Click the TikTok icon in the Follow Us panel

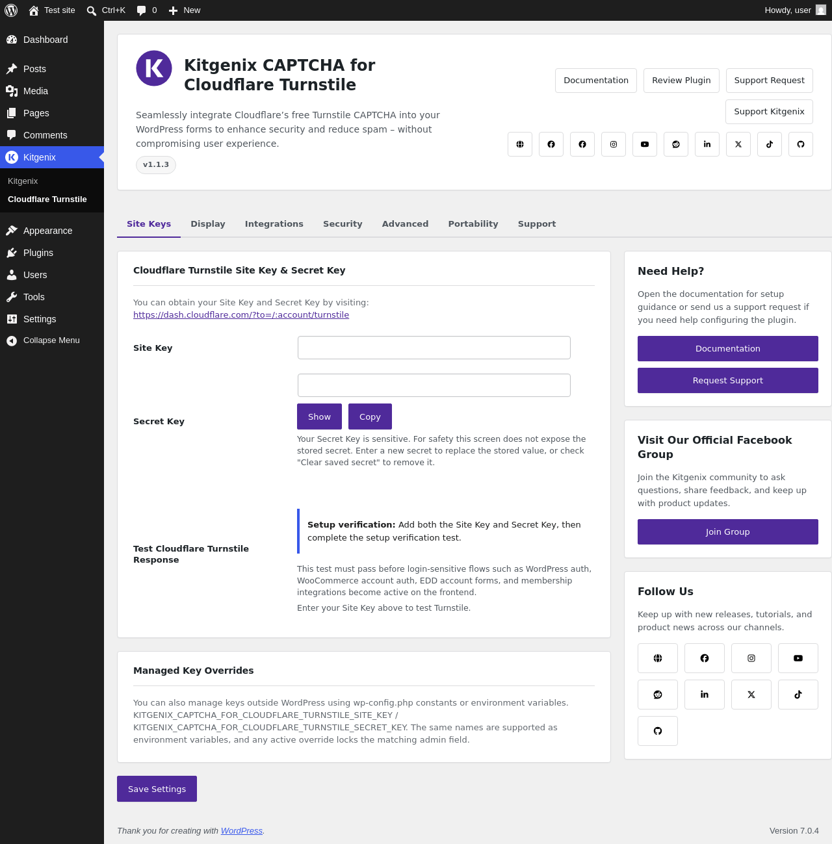tap(798, 695)
